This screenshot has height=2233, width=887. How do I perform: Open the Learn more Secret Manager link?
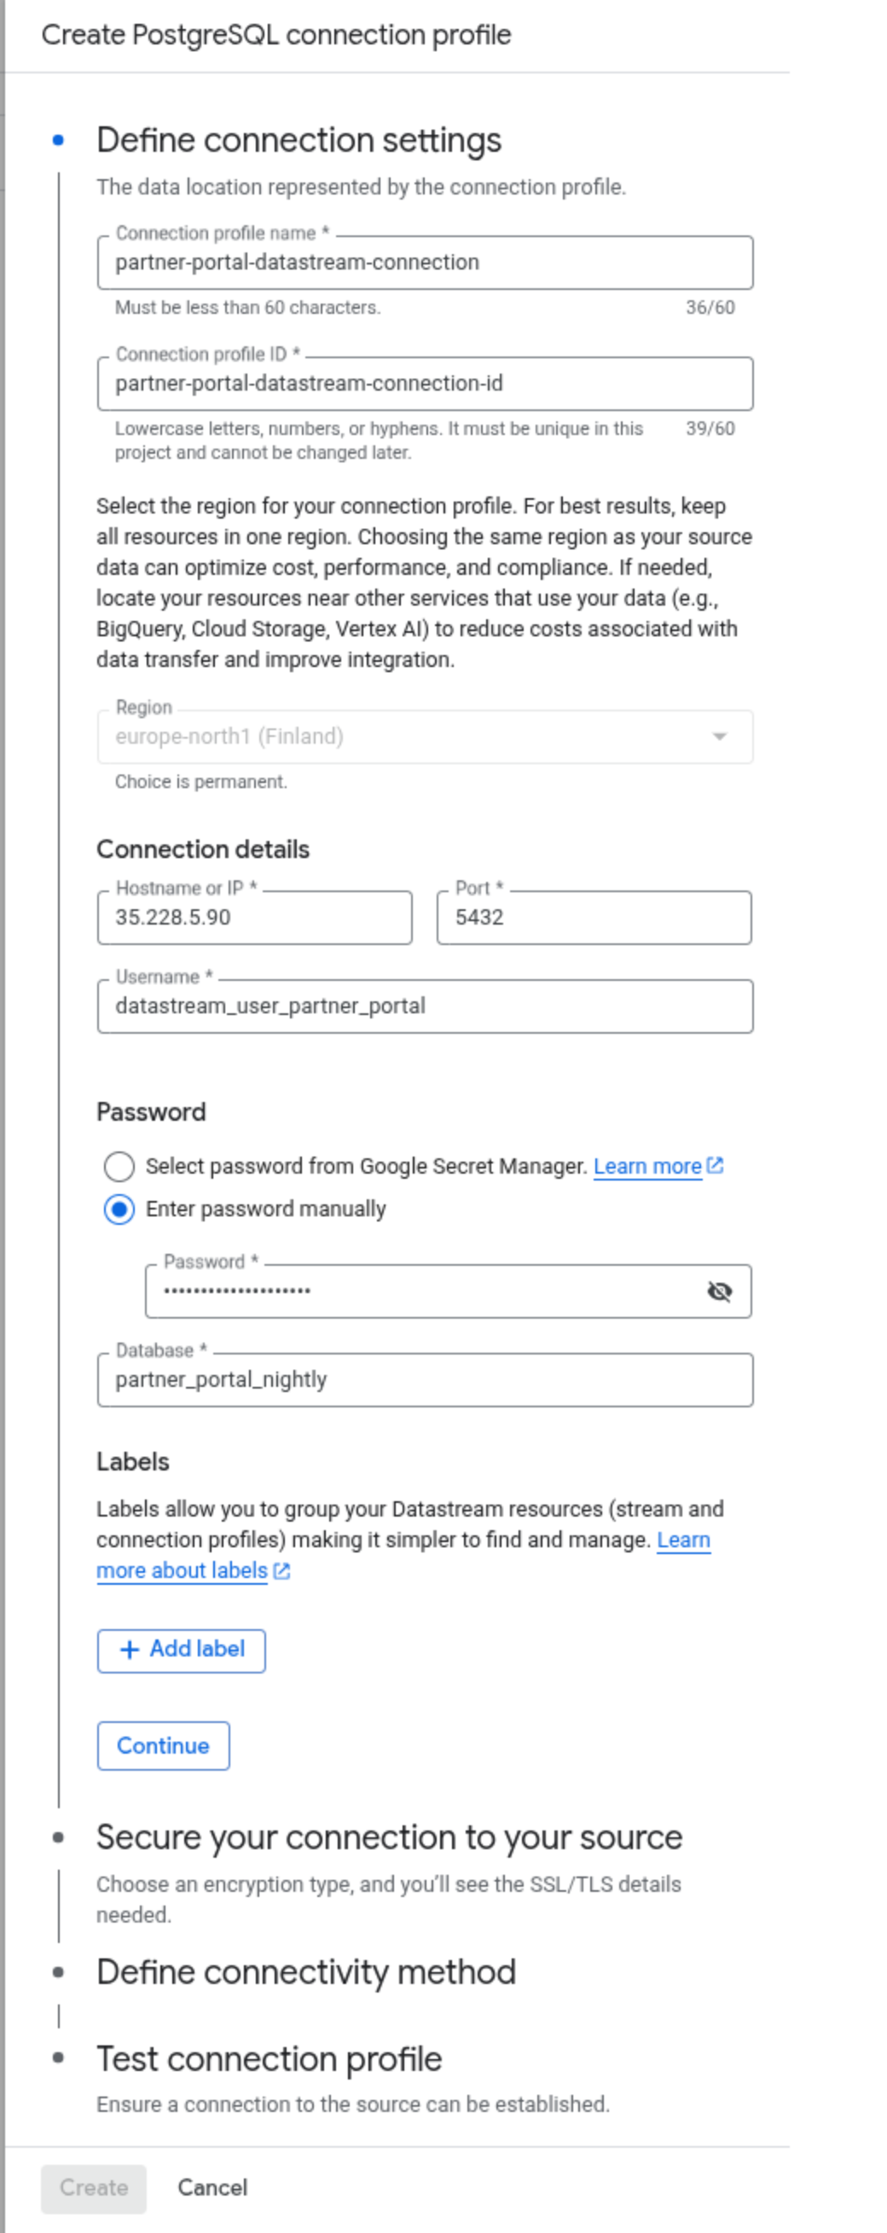click(647, 1167)
